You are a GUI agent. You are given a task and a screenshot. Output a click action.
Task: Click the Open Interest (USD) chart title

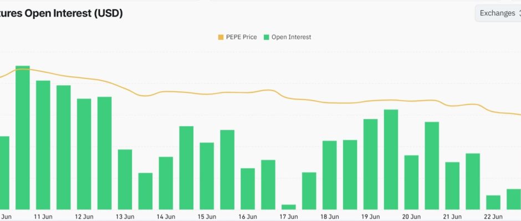tap(62, 13)
